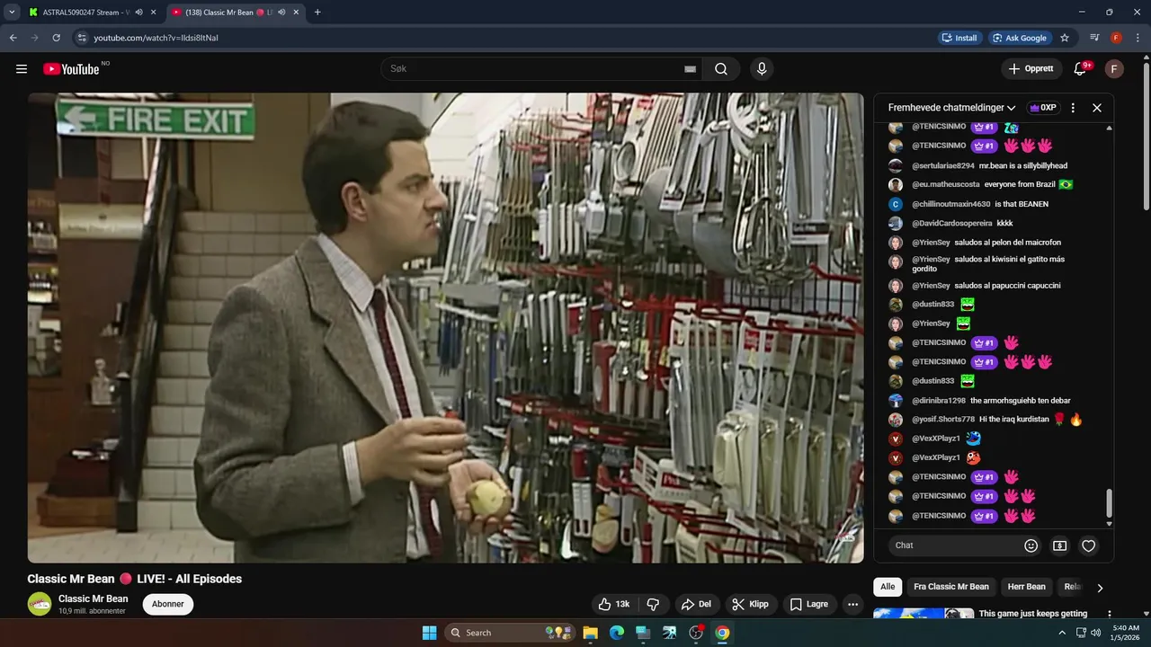1151x647 pixels.
Task: Type in the Chat message field
Action: point(953,545)
